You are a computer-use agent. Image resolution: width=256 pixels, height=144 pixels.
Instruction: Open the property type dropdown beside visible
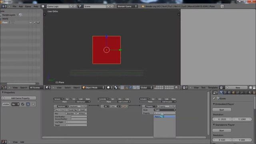coord(15,104)
